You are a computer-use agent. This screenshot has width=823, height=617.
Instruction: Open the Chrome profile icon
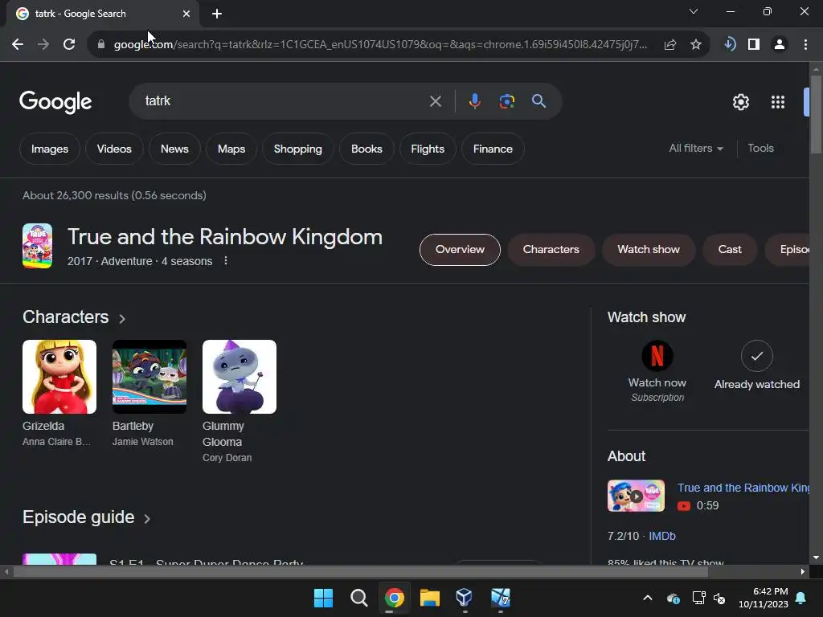(780, 45)
